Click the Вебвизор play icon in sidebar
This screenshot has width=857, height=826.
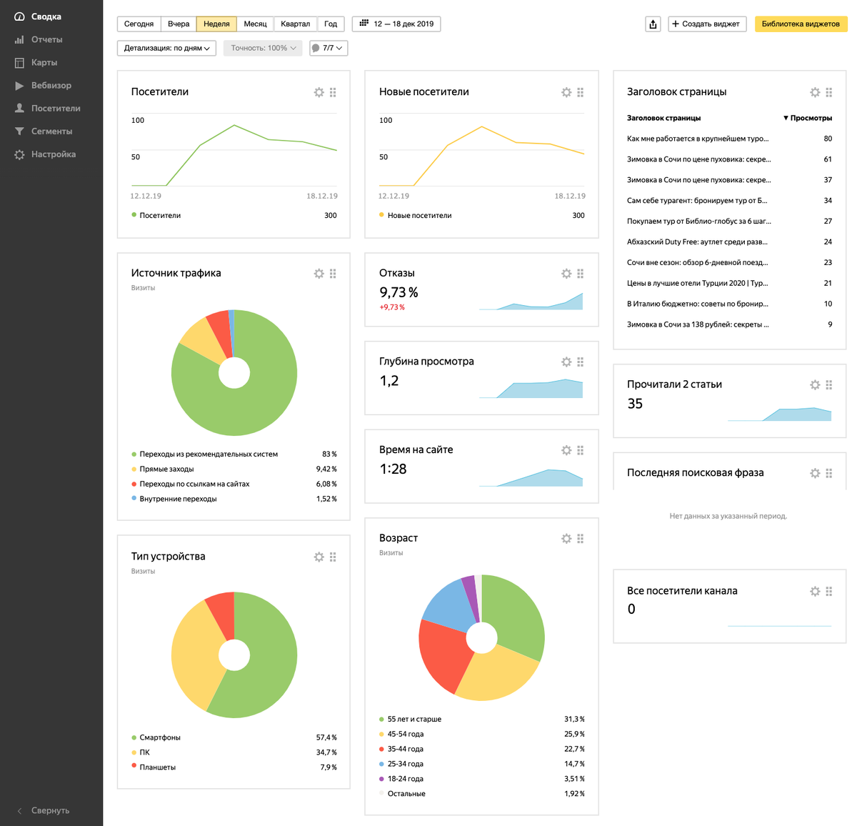[19, 86]
